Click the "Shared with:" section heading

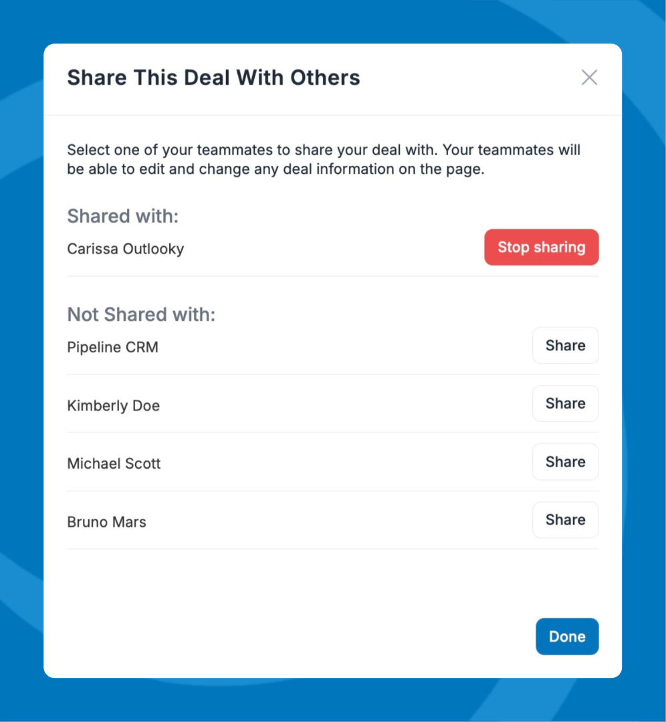pyautogui.click(x=123, y=217)
